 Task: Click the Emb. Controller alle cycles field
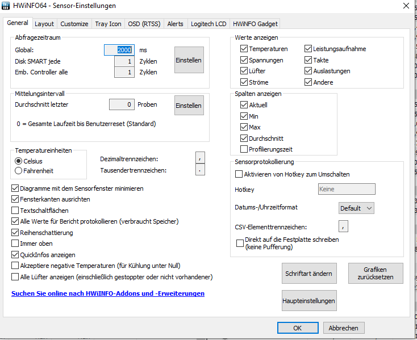[x=124, y=72]
